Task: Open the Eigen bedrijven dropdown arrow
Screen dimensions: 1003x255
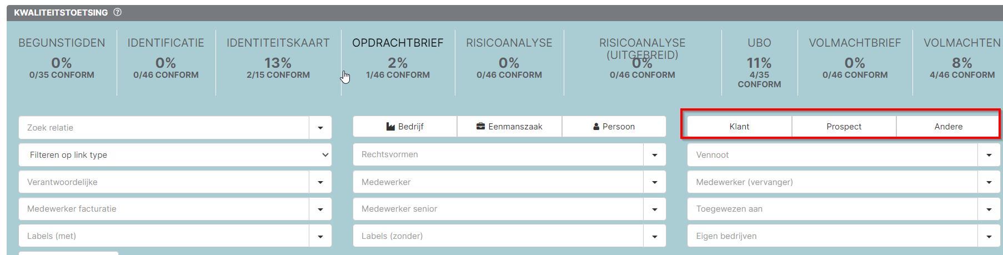Action: (989, 236)
